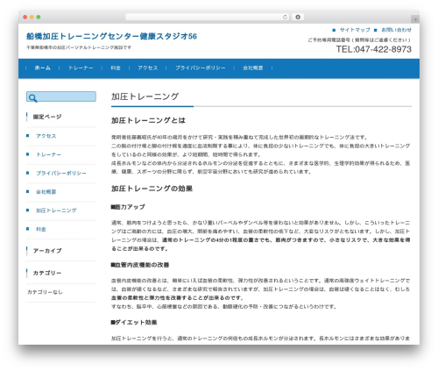Go to 料金 in the navigation bar

(116, 68)
